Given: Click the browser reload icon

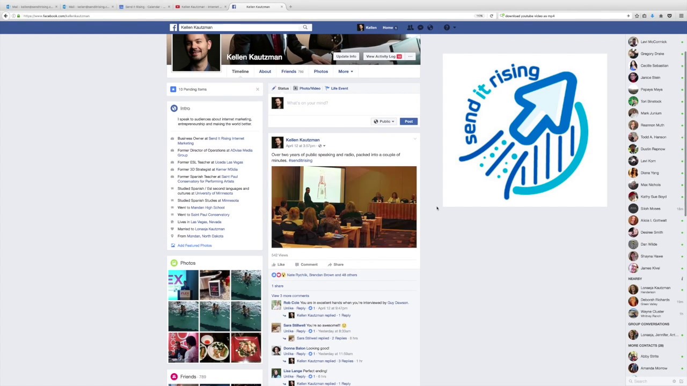Looking at the screenshot, I should 491,16.
